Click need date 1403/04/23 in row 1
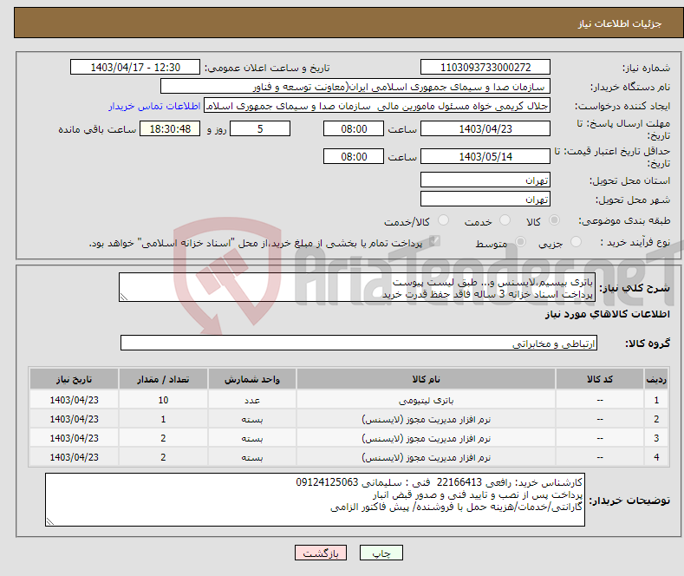Image resolution: width=684 pixels, height=576 pixels. pyautogui.click(x=75, y=400)
